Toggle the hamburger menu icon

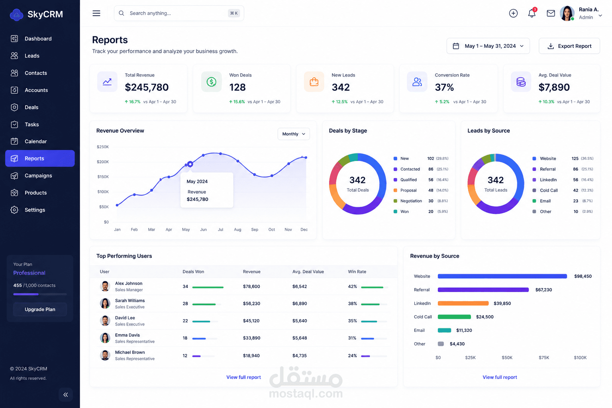click(x=96, y=13)
